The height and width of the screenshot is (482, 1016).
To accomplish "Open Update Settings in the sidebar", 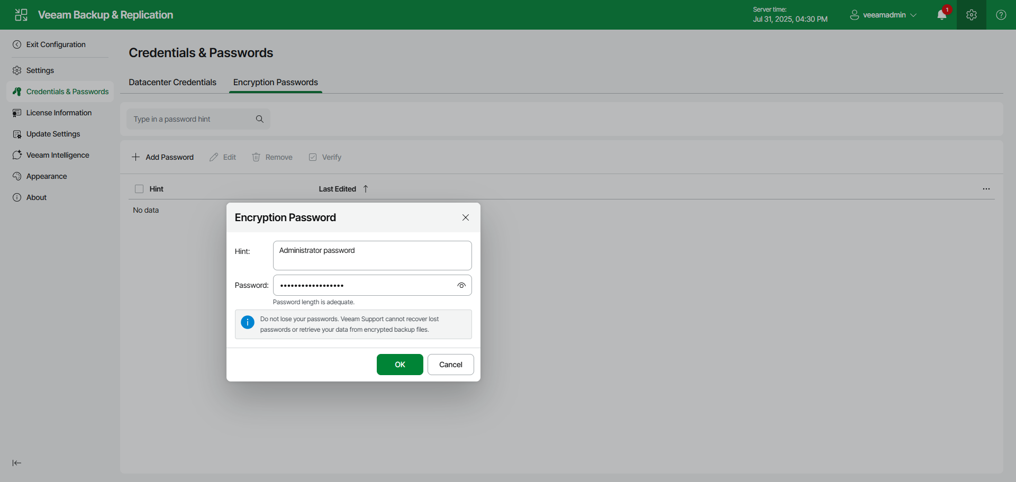I will click(52, 134).
